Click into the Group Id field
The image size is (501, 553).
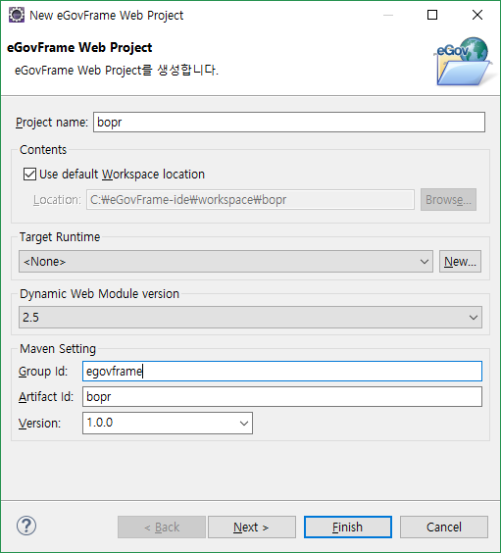(x=282, y=371)
